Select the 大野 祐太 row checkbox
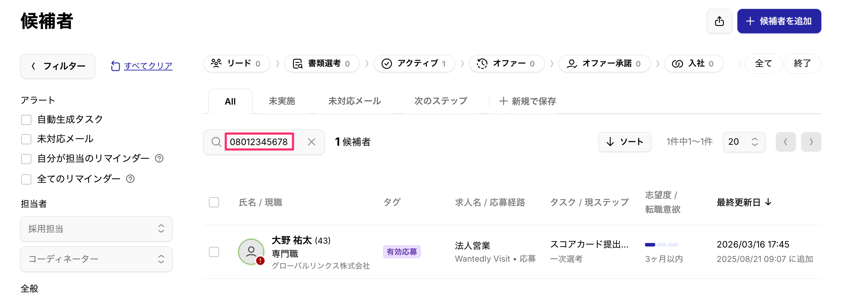Viewport: 844px width, 300px height. tap(214, 252)
